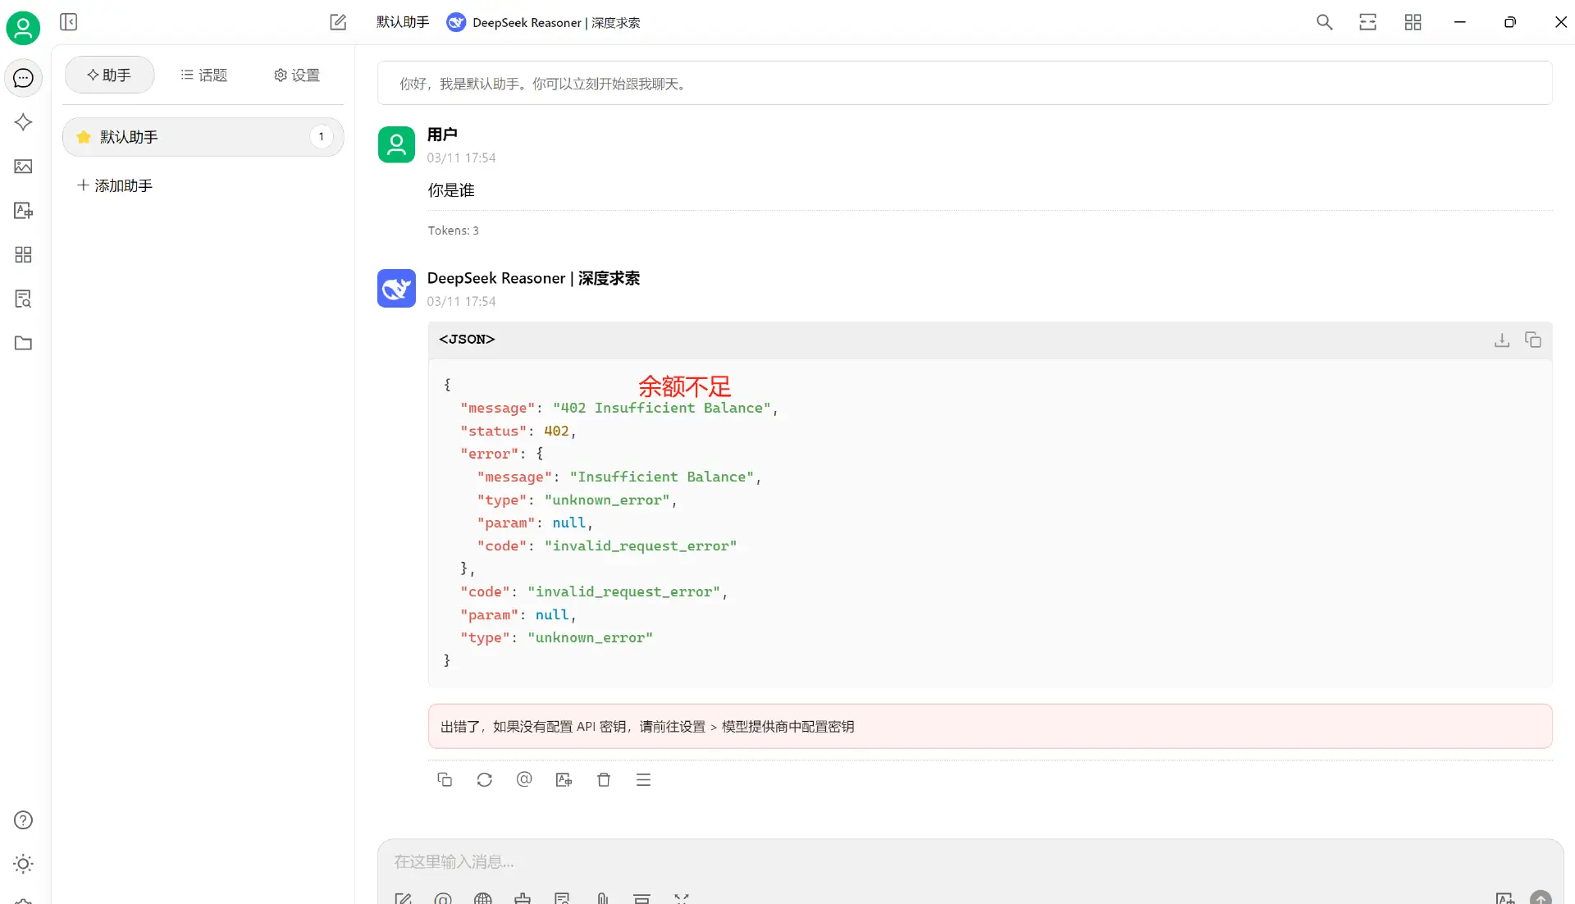Collapse the assistant sidebar panel
Image resolution: width=1575 pixels, height=904 pixels.
(x=69, y=22)
